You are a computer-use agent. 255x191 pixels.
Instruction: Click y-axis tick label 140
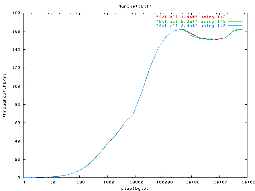click(16, 49)
